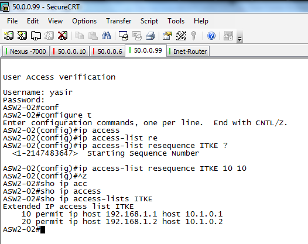Click the Public Key Assistant key icon
Image resolution: width=308 pixels, height=244 pixels.
pos(194,36)
